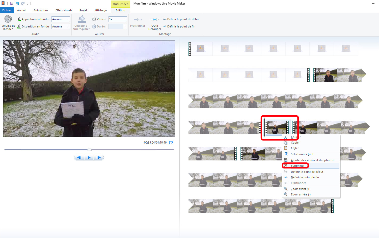Open the Effets visuels tab
This screenshot has width=379, height=238.
[x=64, y=10]
